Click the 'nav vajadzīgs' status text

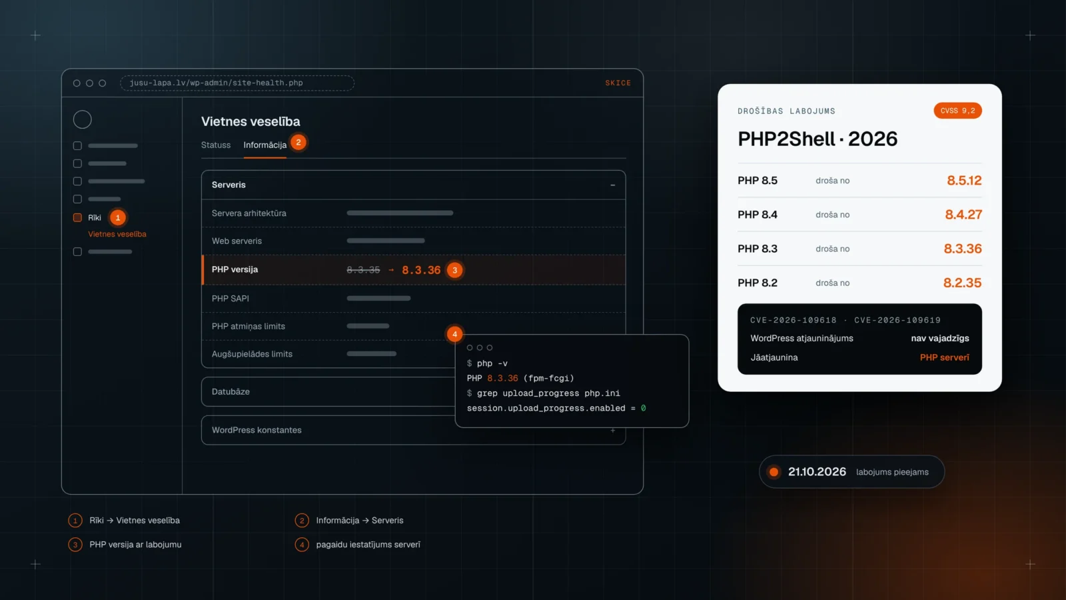pos(940,339)
